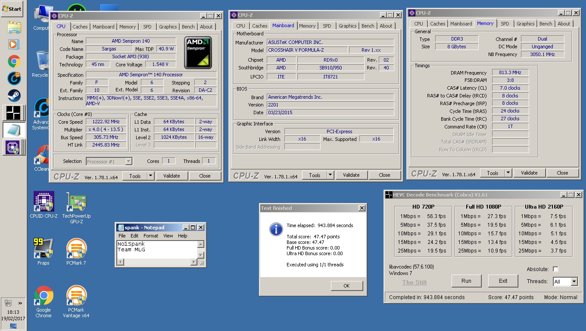
Task: Open the File menu in Notepad
Action: (122, 236)
